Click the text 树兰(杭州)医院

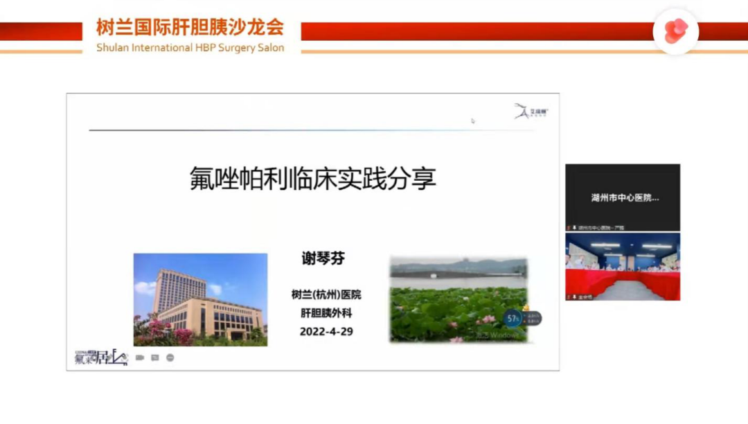coord(326,294)
